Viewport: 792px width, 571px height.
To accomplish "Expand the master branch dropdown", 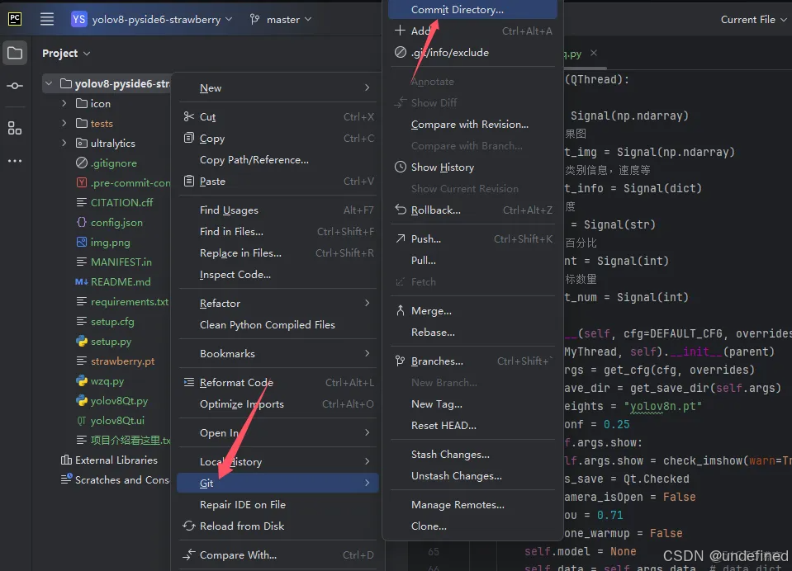I will 306,18.
